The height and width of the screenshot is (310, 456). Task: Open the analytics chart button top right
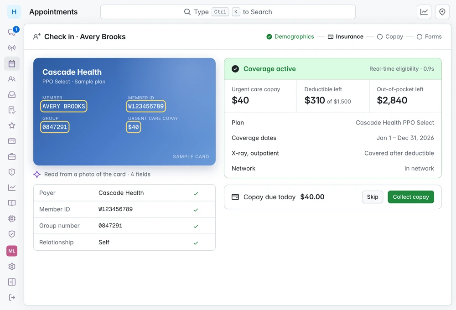[424, 12]
